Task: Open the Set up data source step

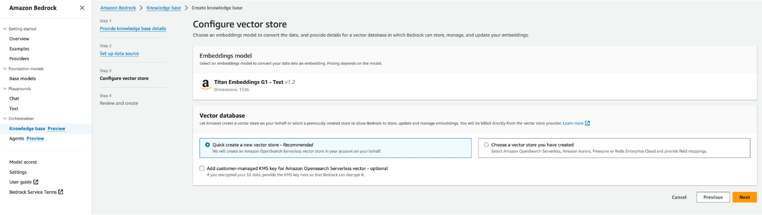Action: pyautogui.click(x=119, y=54)
